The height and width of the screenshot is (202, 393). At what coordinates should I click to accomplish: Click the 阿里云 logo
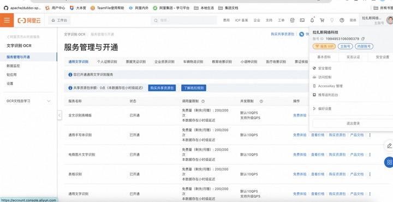pos(29,20)
